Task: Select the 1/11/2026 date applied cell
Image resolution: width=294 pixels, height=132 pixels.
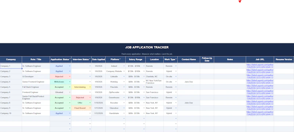Action: (98, 108)
